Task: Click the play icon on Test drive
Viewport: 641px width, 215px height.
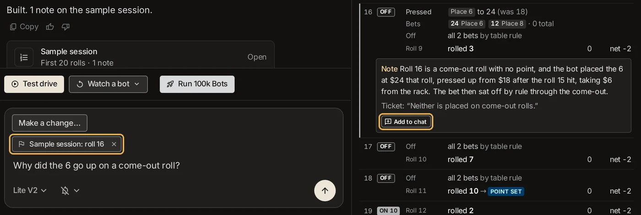Action: click(15, 84)
